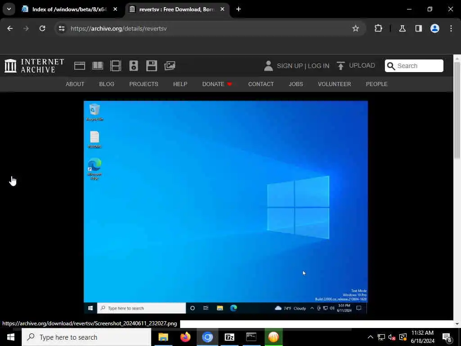Show hidden system tray icons chevron
The width and height of the screenshot is (461, 346).
click(x=370, y=337)
